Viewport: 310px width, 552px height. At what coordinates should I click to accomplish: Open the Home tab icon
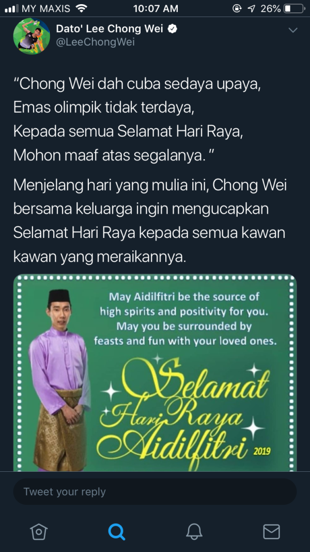click(x=39, y=531)
